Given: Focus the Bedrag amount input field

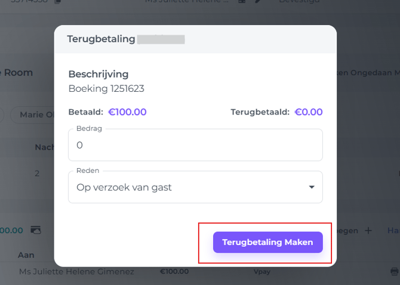Looking at the screenshot, I should tap(195, 145).
